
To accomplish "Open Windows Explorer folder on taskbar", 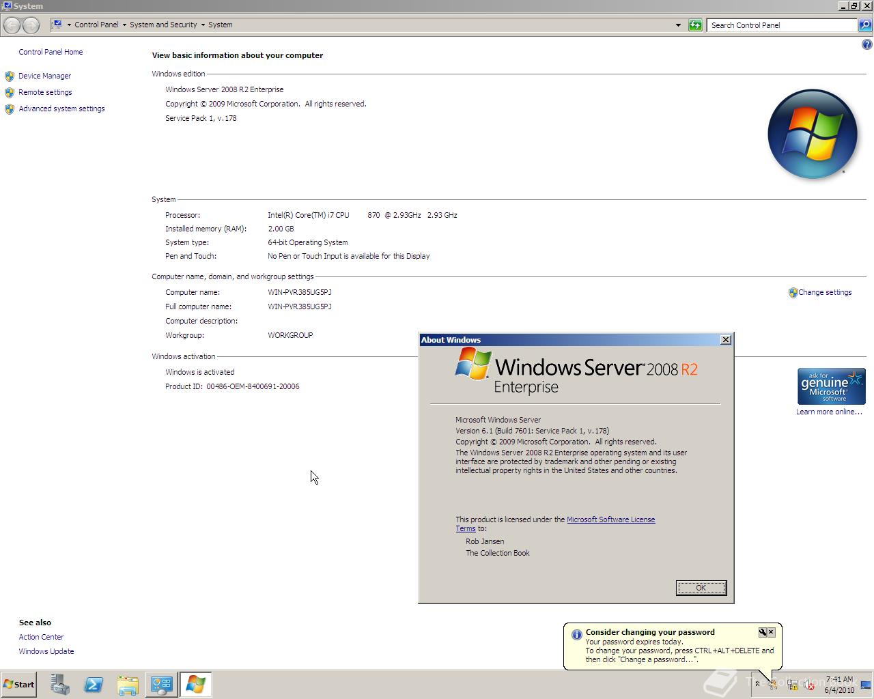I will (128, 685).
